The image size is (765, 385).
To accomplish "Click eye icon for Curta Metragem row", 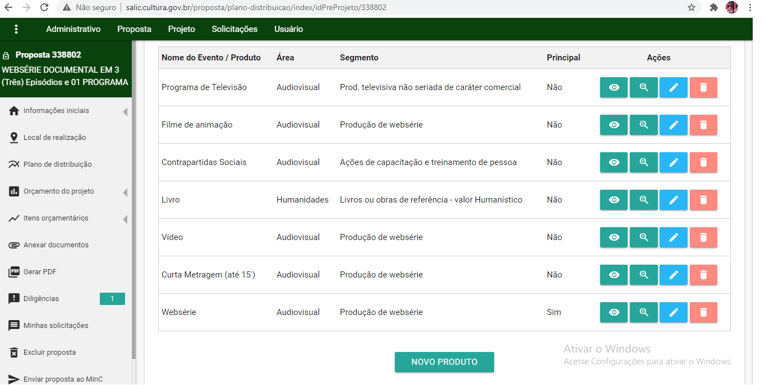I will point(614,275).
